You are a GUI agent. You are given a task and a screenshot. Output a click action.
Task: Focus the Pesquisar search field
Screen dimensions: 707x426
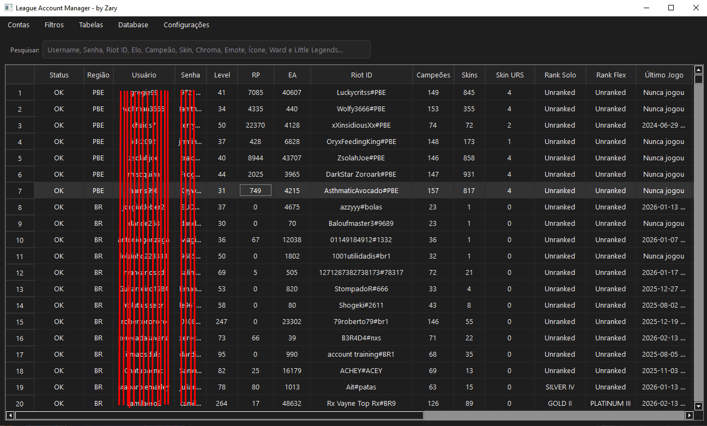click(206, 50)
